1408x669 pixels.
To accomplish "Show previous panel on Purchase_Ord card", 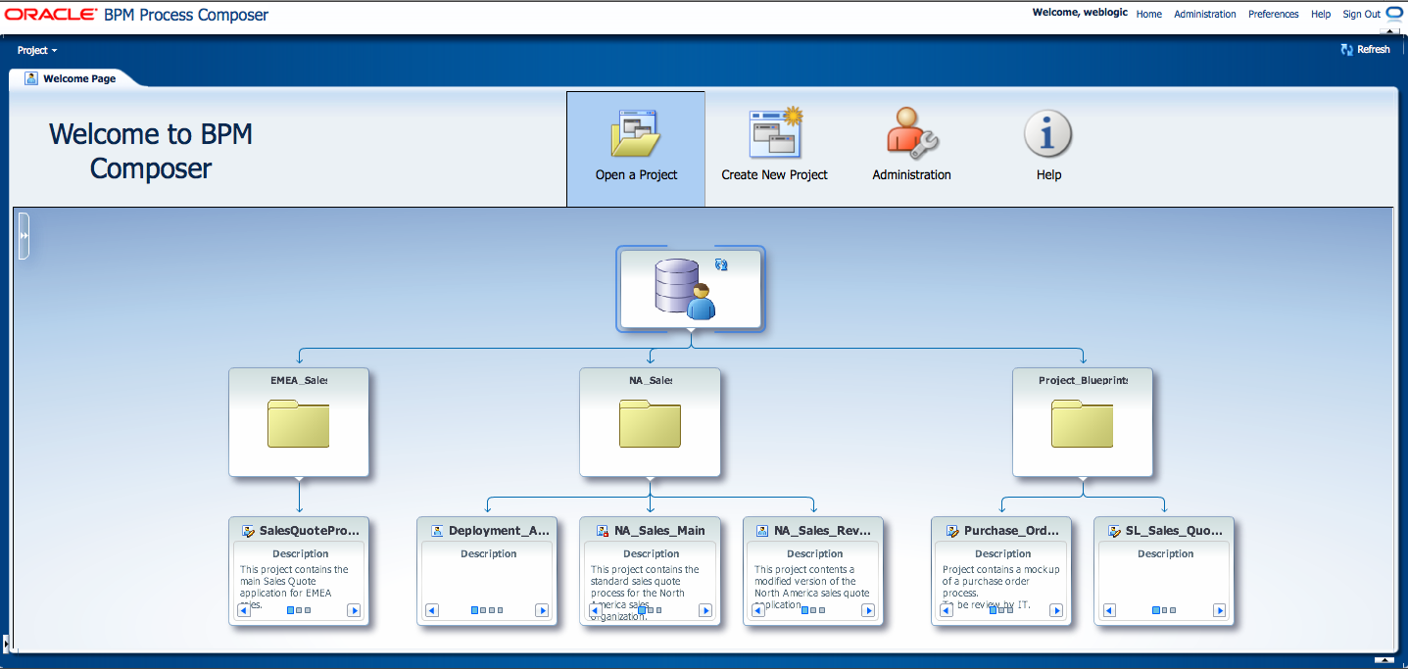I will click(947, 610).
